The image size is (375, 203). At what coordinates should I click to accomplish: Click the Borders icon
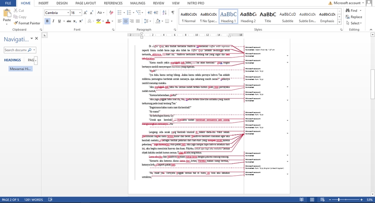point(167,21)
